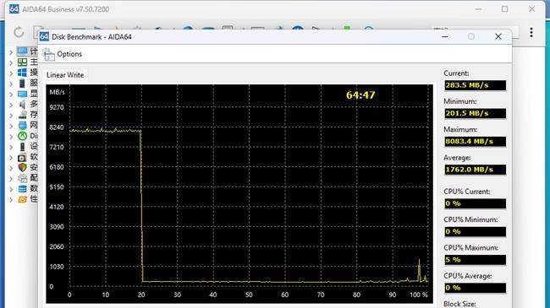Expand the Storage (存) tree node
550x308 pixels.
(11, 116)
